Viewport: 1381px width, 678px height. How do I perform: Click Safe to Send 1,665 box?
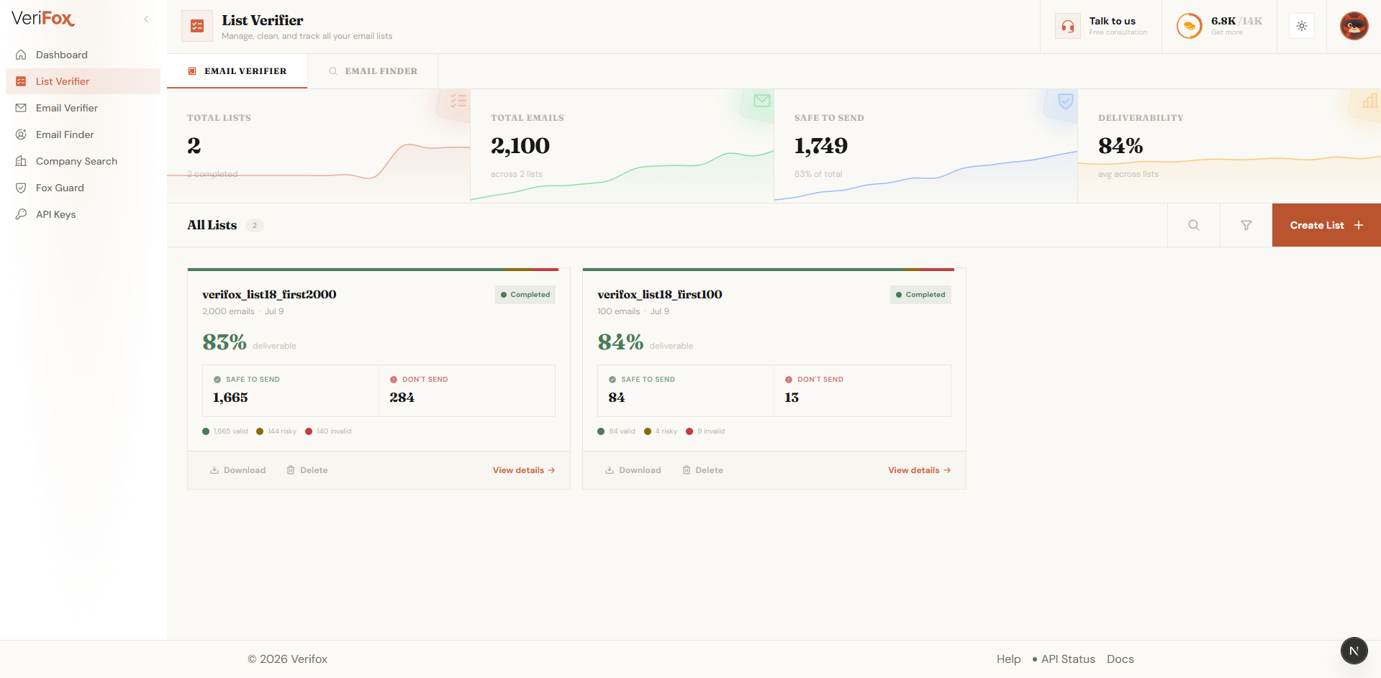click(x=291, y=390)
